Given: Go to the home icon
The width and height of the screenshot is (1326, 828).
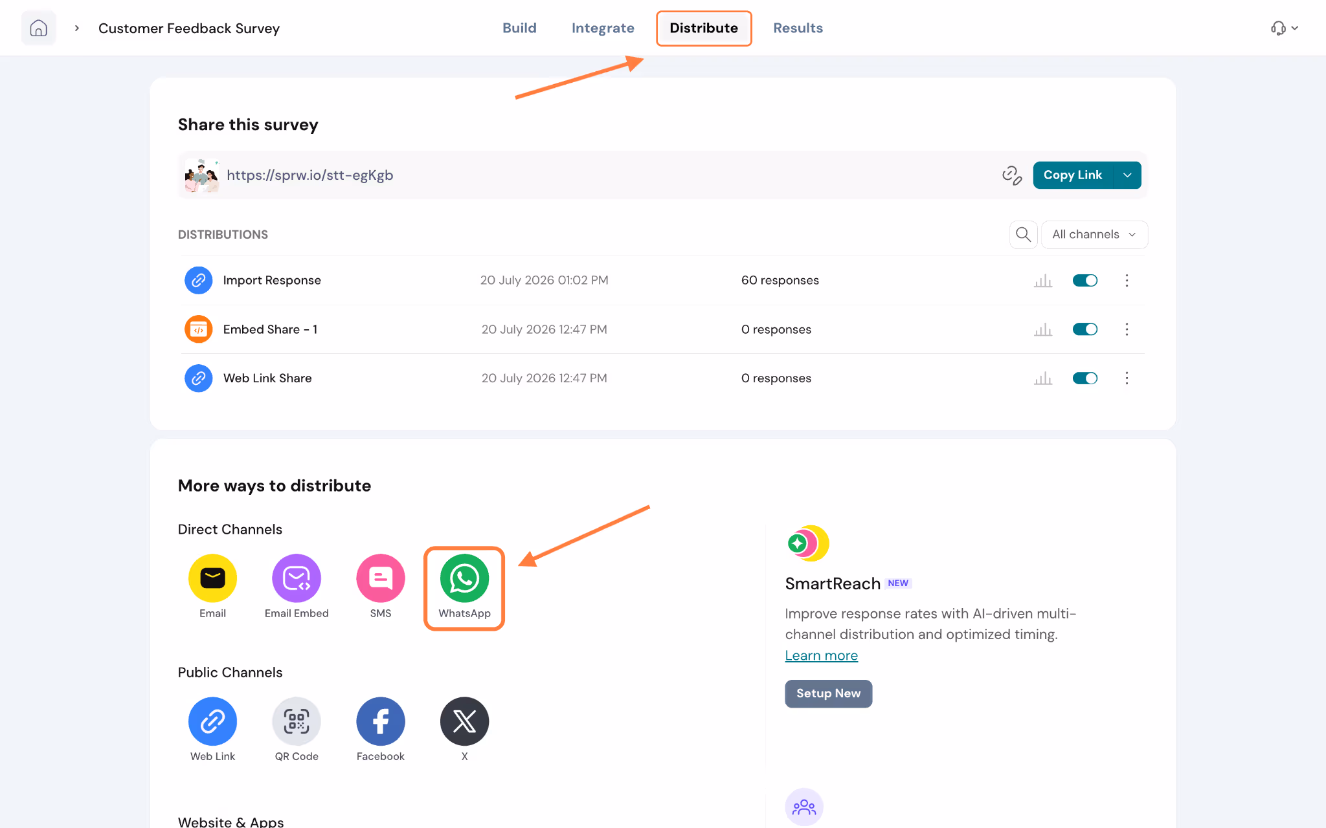Looking at the screenshot, I should pos(38,28).
